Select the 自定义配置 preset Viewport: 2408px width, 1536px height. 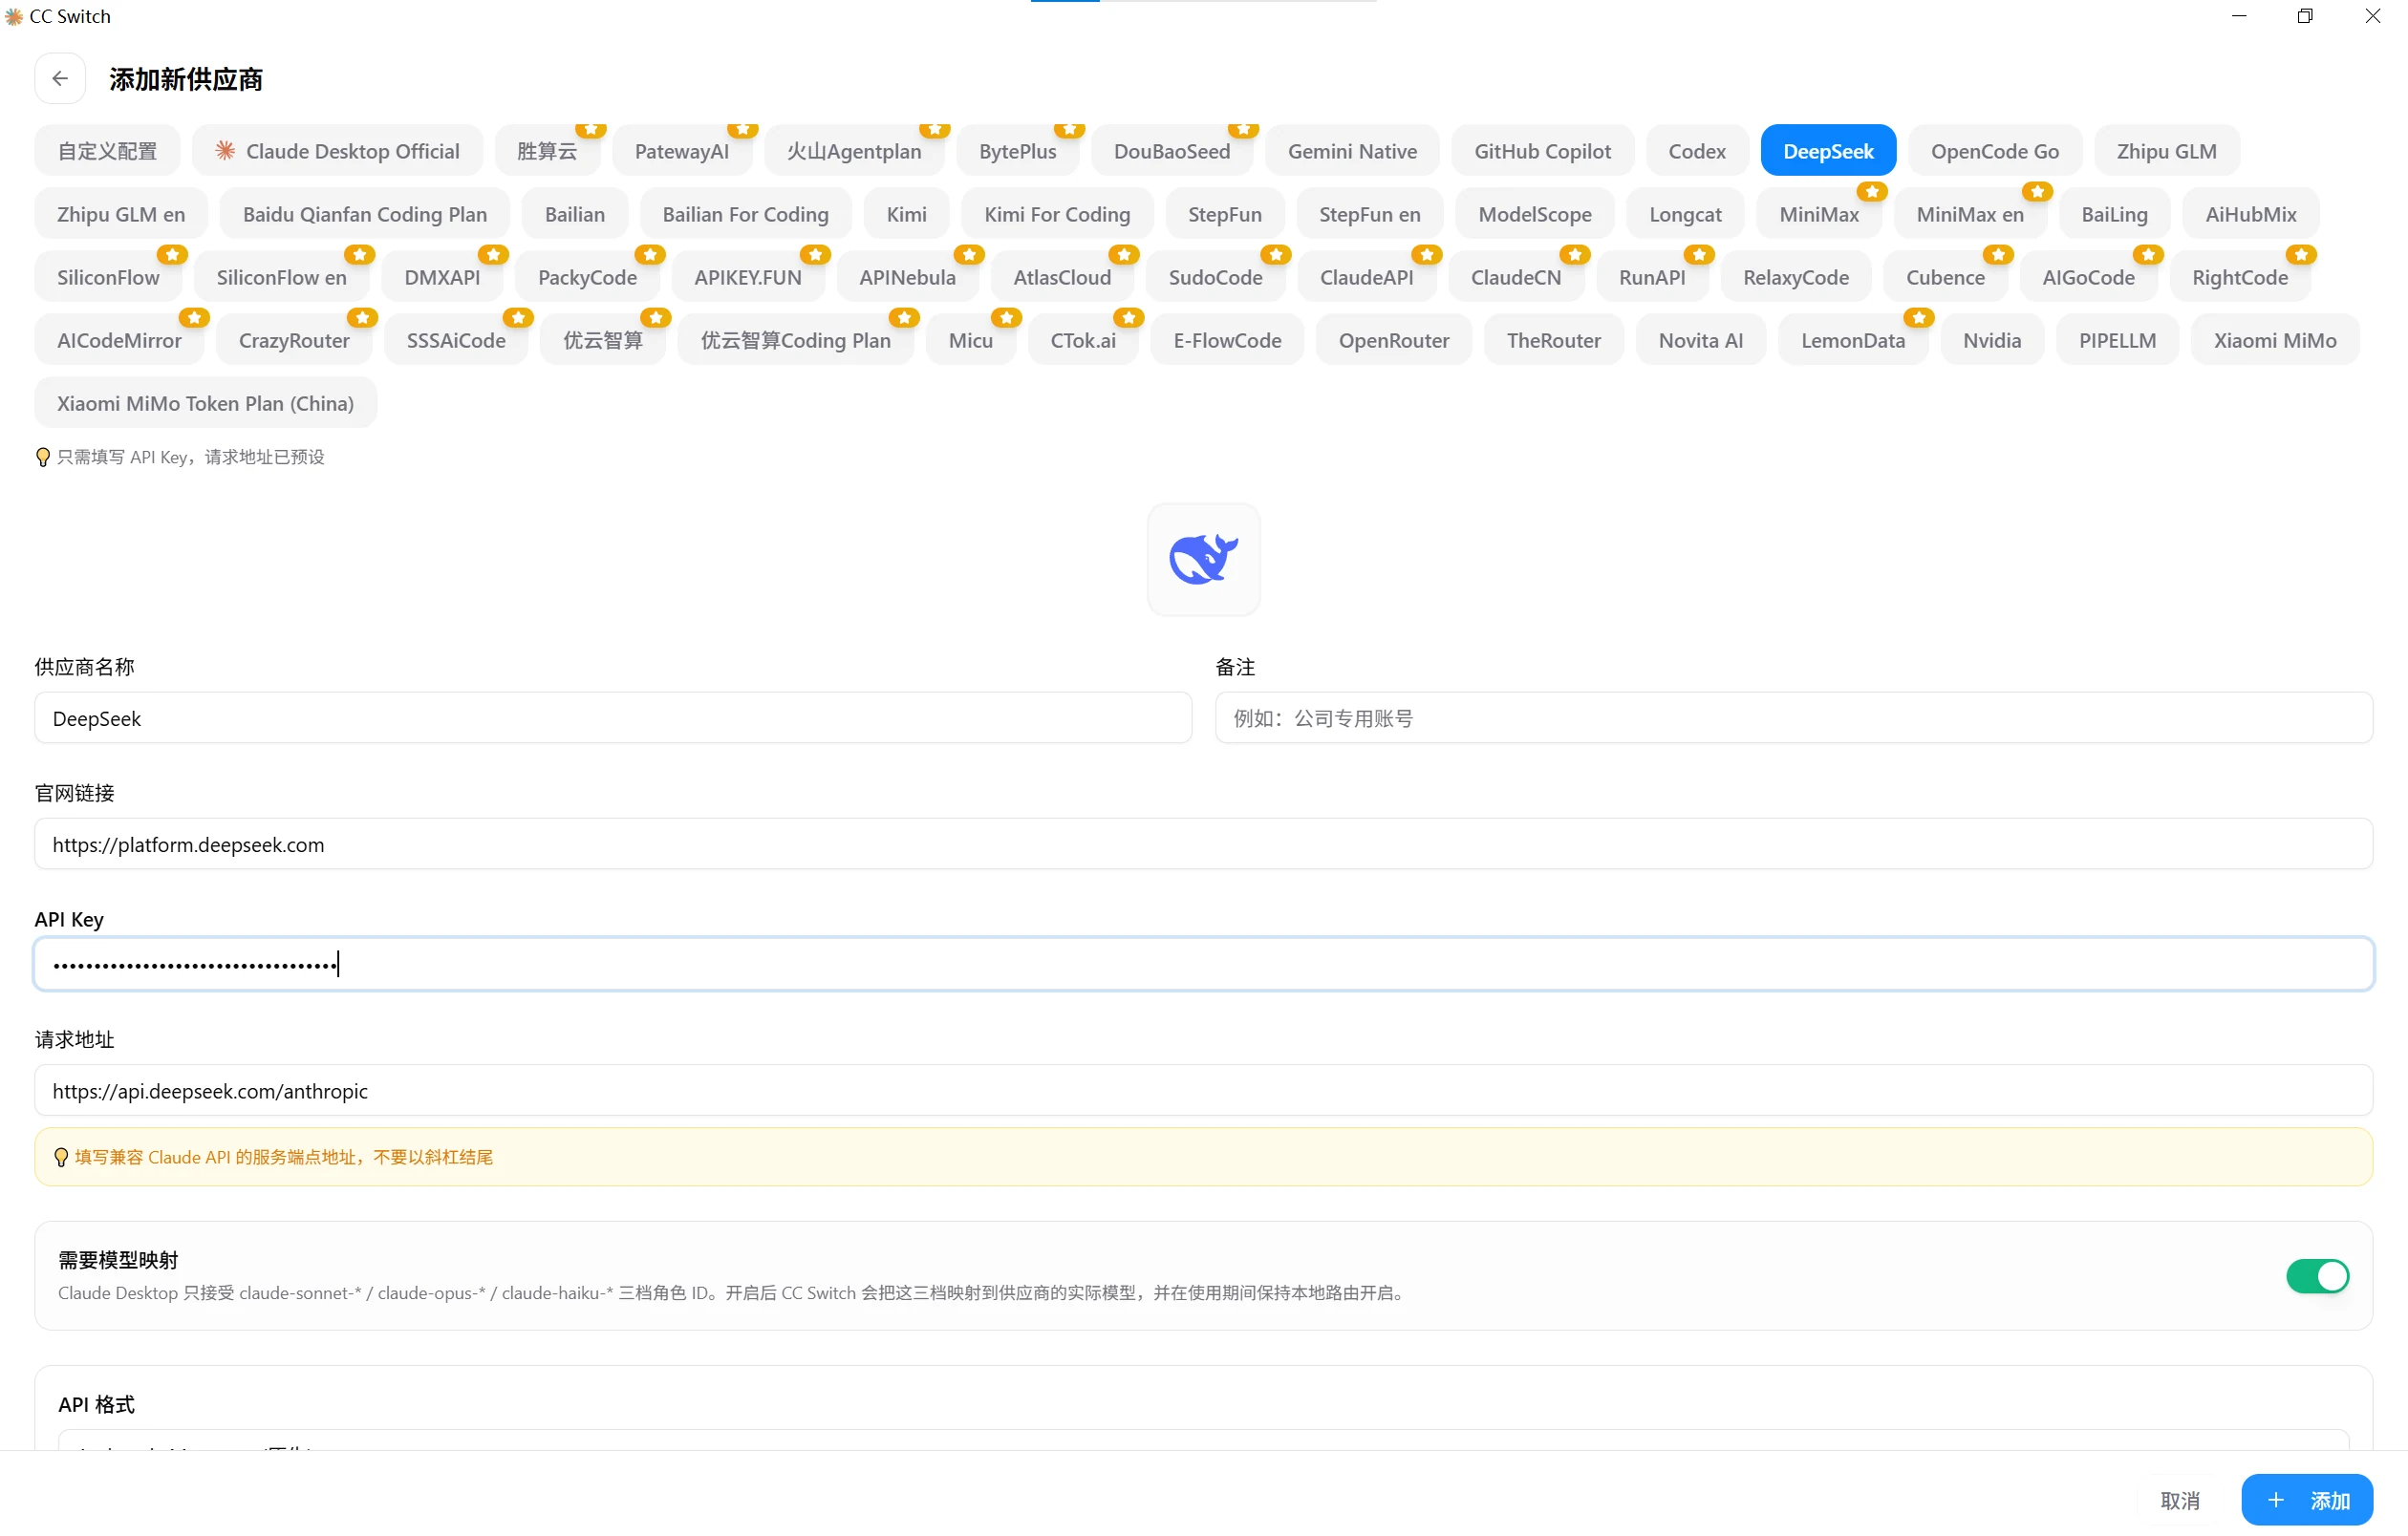107,151
